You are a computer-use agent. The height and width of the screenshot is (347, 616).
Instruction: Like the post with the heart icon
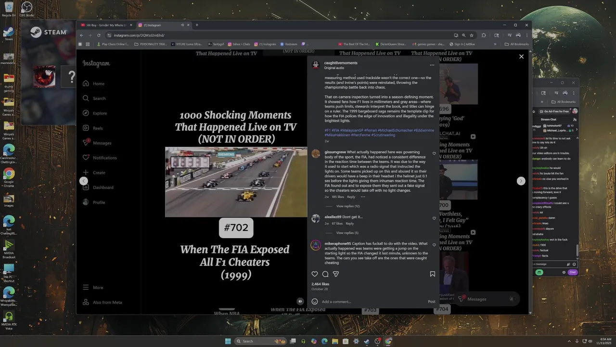coord(315,274)
